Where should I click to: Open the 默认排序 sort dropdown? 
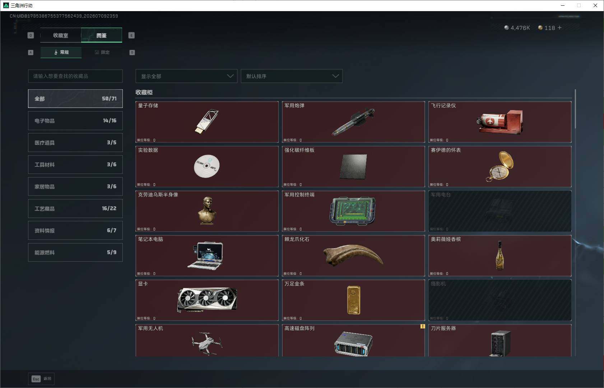click(292, 76)
